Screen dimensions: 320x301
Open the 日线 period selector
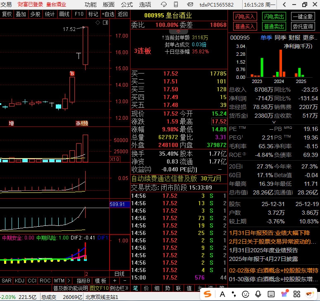pyautogui.click(x=119, y=274)
